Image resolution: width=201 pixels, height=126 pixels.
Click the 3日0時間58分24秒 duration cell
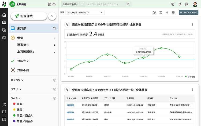pyautogui.click(x=89, y=105)
